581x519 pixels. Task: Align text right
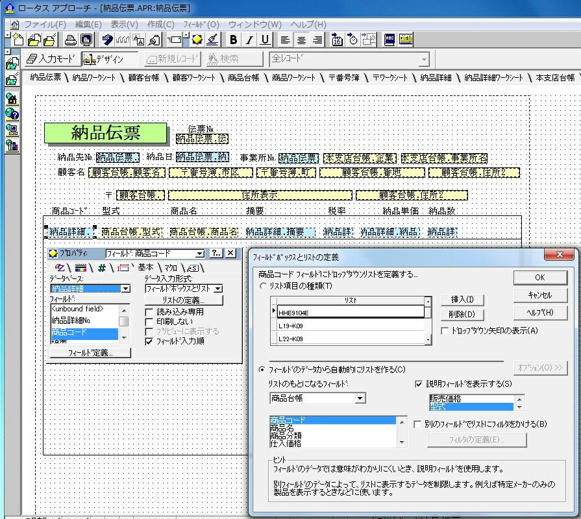317,40
